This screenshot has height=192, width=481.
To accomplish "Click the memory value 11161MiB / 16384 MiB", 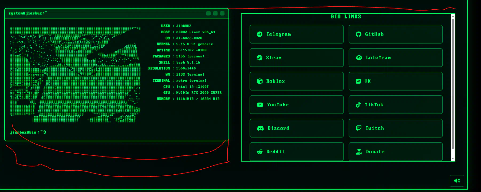I will point(198,99).
